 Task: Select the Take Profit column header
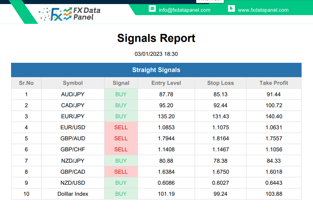pyautogui.click(x=274, y=83)
